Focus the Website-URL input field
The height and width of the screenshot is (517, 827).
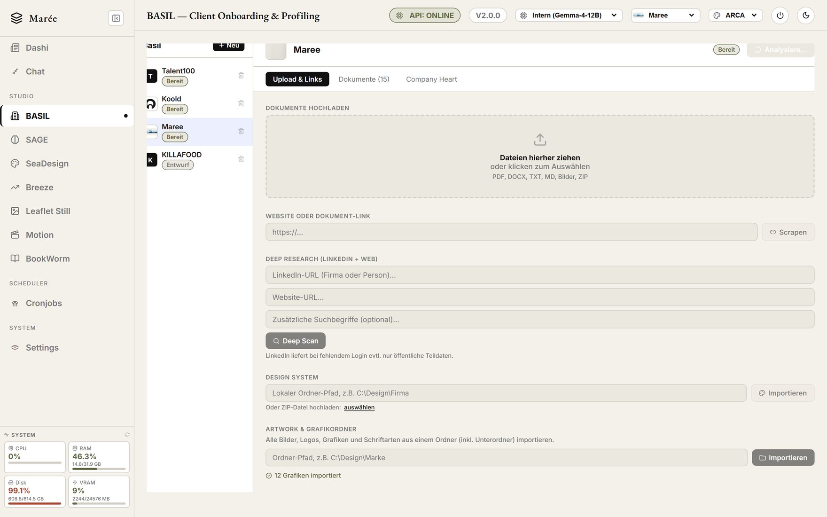point(540,297)
